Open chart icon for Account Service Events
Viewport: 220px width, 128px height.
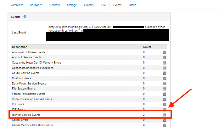point(164,58)
